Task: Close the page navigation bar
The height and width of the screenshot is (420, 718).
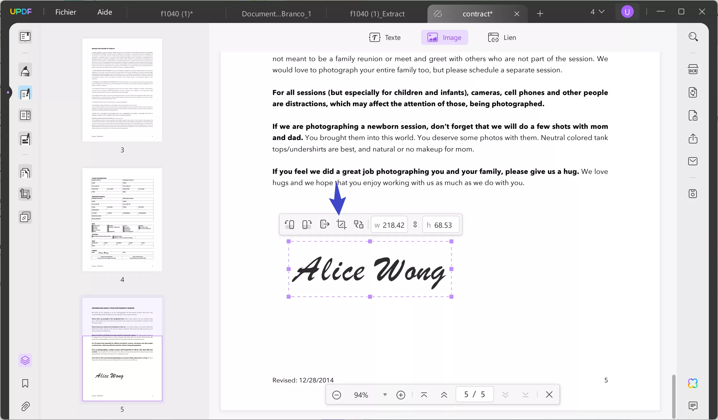Action: 549,394
